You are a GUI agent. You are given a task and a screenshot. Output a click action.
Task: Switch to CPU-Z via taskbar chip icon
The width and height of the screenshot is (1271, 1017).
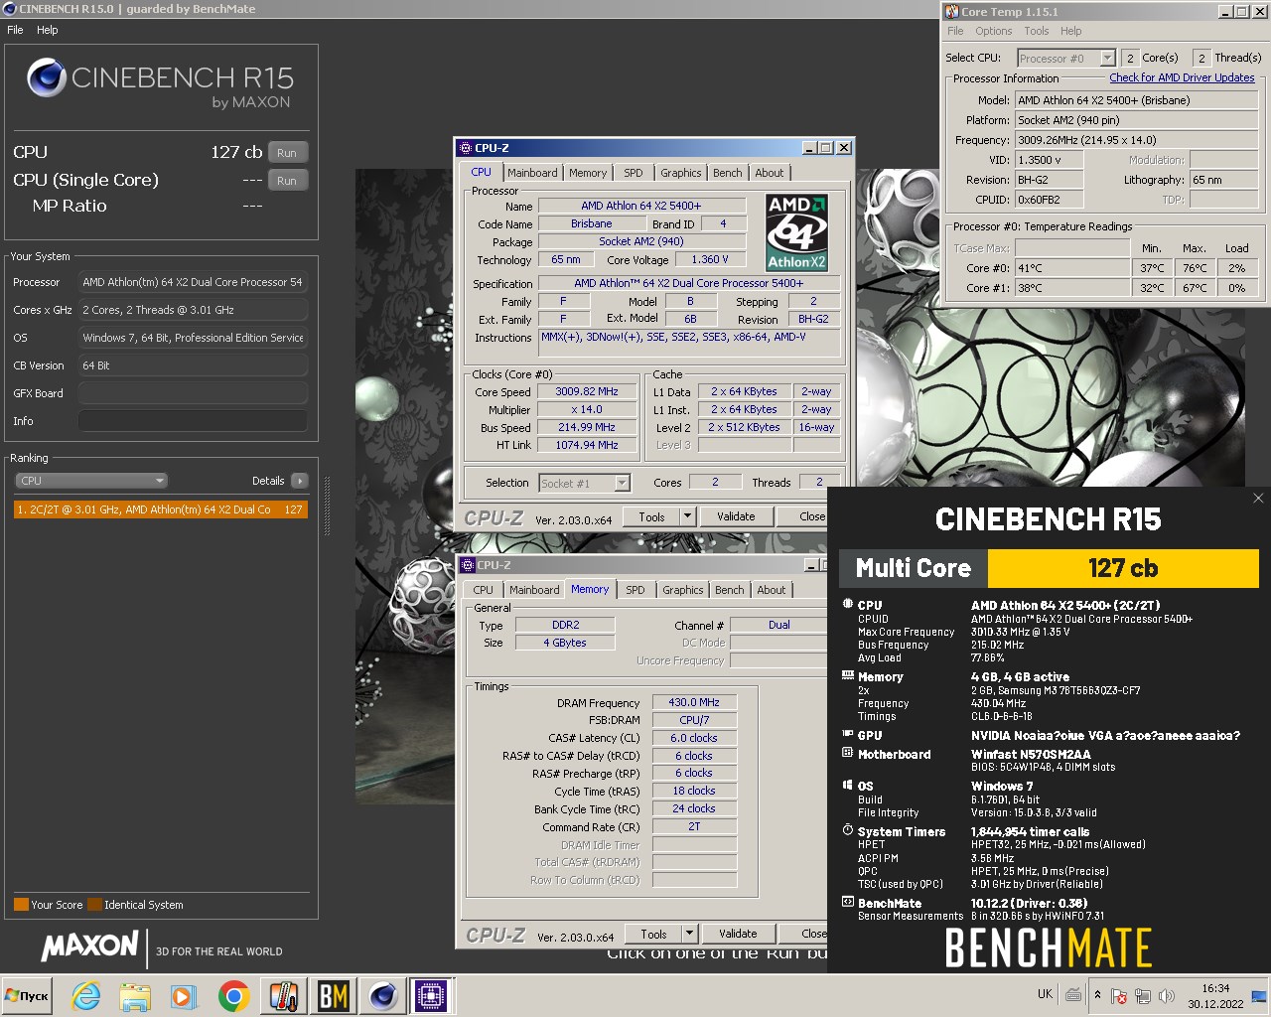tap(431, 995)
